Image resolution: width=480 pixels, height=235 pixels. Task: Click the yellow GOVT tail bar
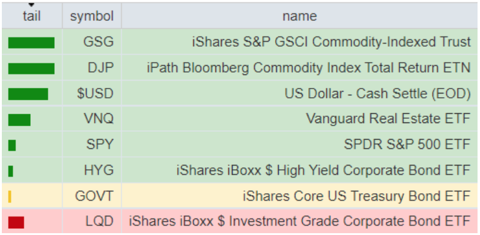point(10,196)
